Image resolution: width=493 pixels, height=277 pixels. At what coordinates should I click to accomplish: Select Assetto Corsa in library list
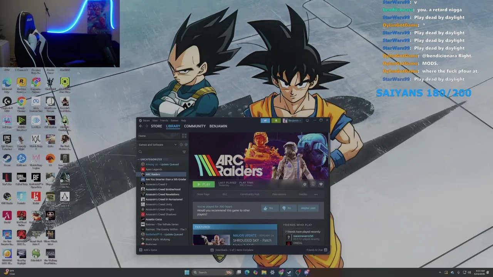(154, 219)
